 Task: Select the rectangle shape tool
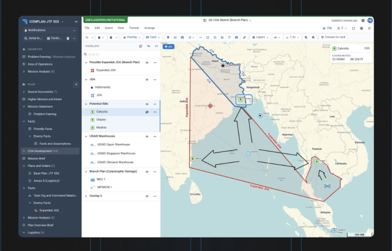[x=208, y=37]
